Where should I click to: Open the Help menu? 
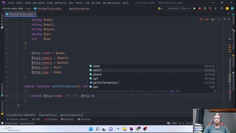click(x=125, y=3)
